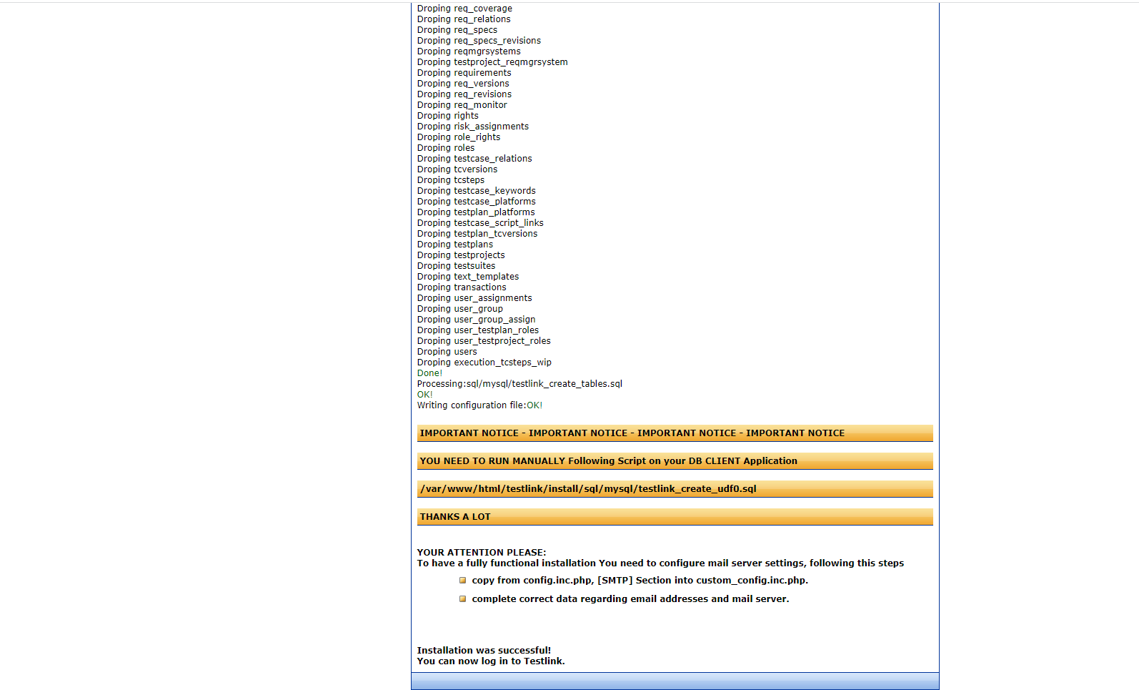Click 'copy from config.inc.php, [SMTP] Section' bullet text

(640, 581)
